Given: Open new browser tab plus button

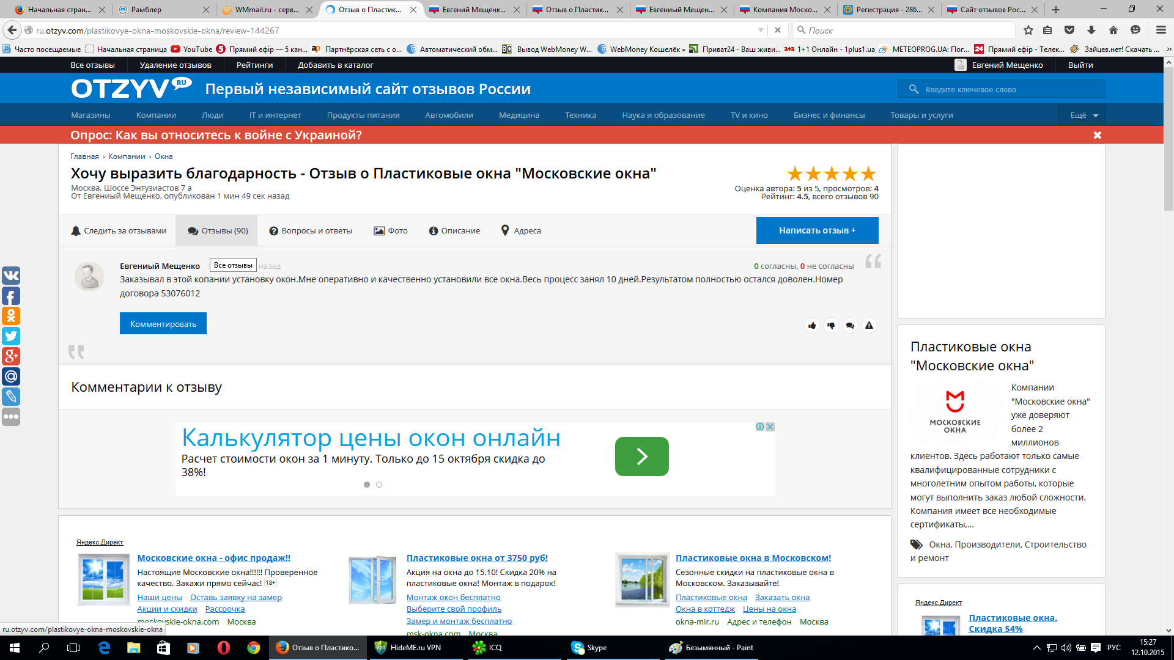Looking at the screenshot, I should click(1056, 10).
